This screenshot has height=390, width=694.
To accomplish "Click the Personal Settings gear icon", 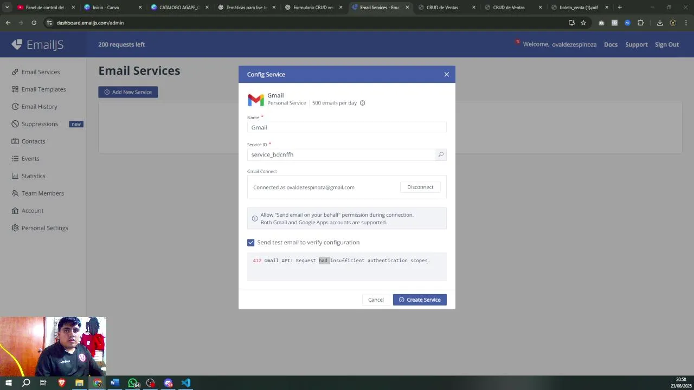I will (x=15, y=228).
